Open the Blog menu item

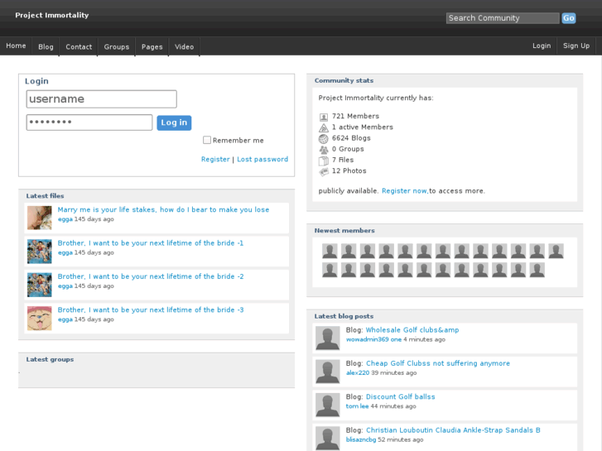click(x=46, y=46)
